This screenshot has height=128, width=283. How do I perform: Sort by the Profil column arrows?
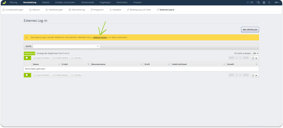pyautogui.click(x=169, y=64)
